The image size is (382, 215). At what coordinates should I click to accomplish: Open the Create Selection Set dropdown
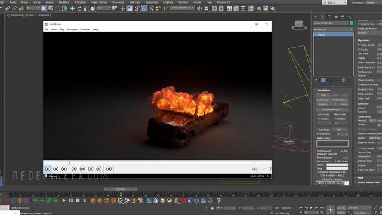181,8
